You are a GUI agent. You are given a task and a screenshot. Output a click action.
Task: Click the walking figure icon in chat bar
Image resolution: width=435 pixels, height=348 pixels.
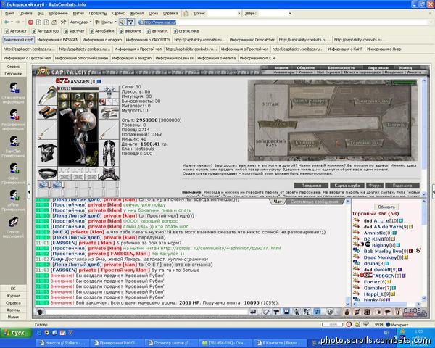point(297,312)
